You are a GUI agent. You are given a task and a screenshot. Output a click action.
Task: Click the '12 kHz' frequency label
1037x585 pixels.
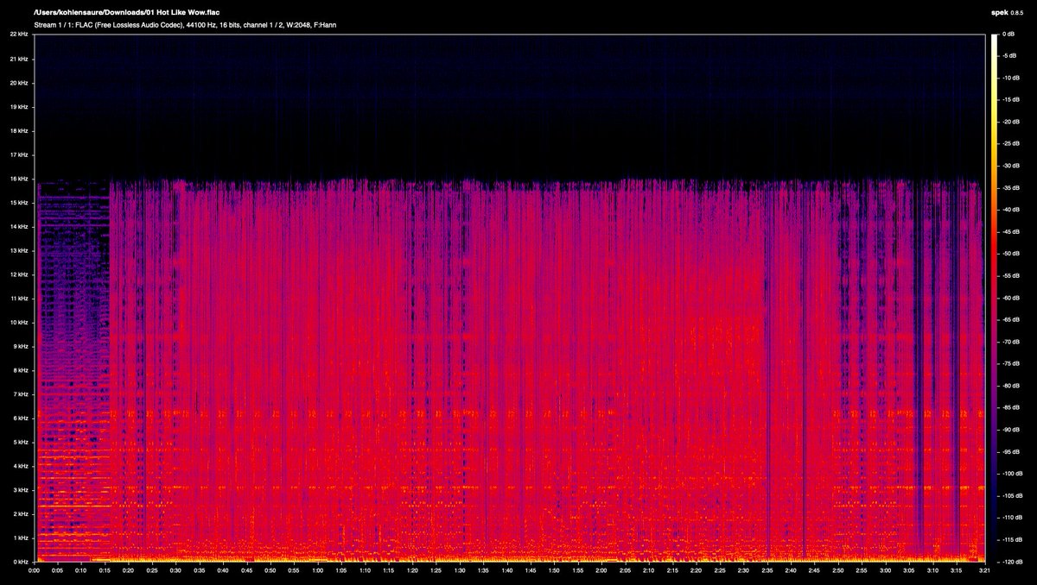click(19, 274)
